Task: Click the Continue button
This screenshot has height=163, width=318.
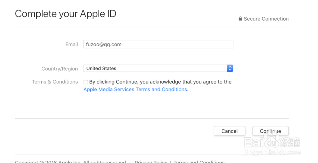Action: point(270,131)
